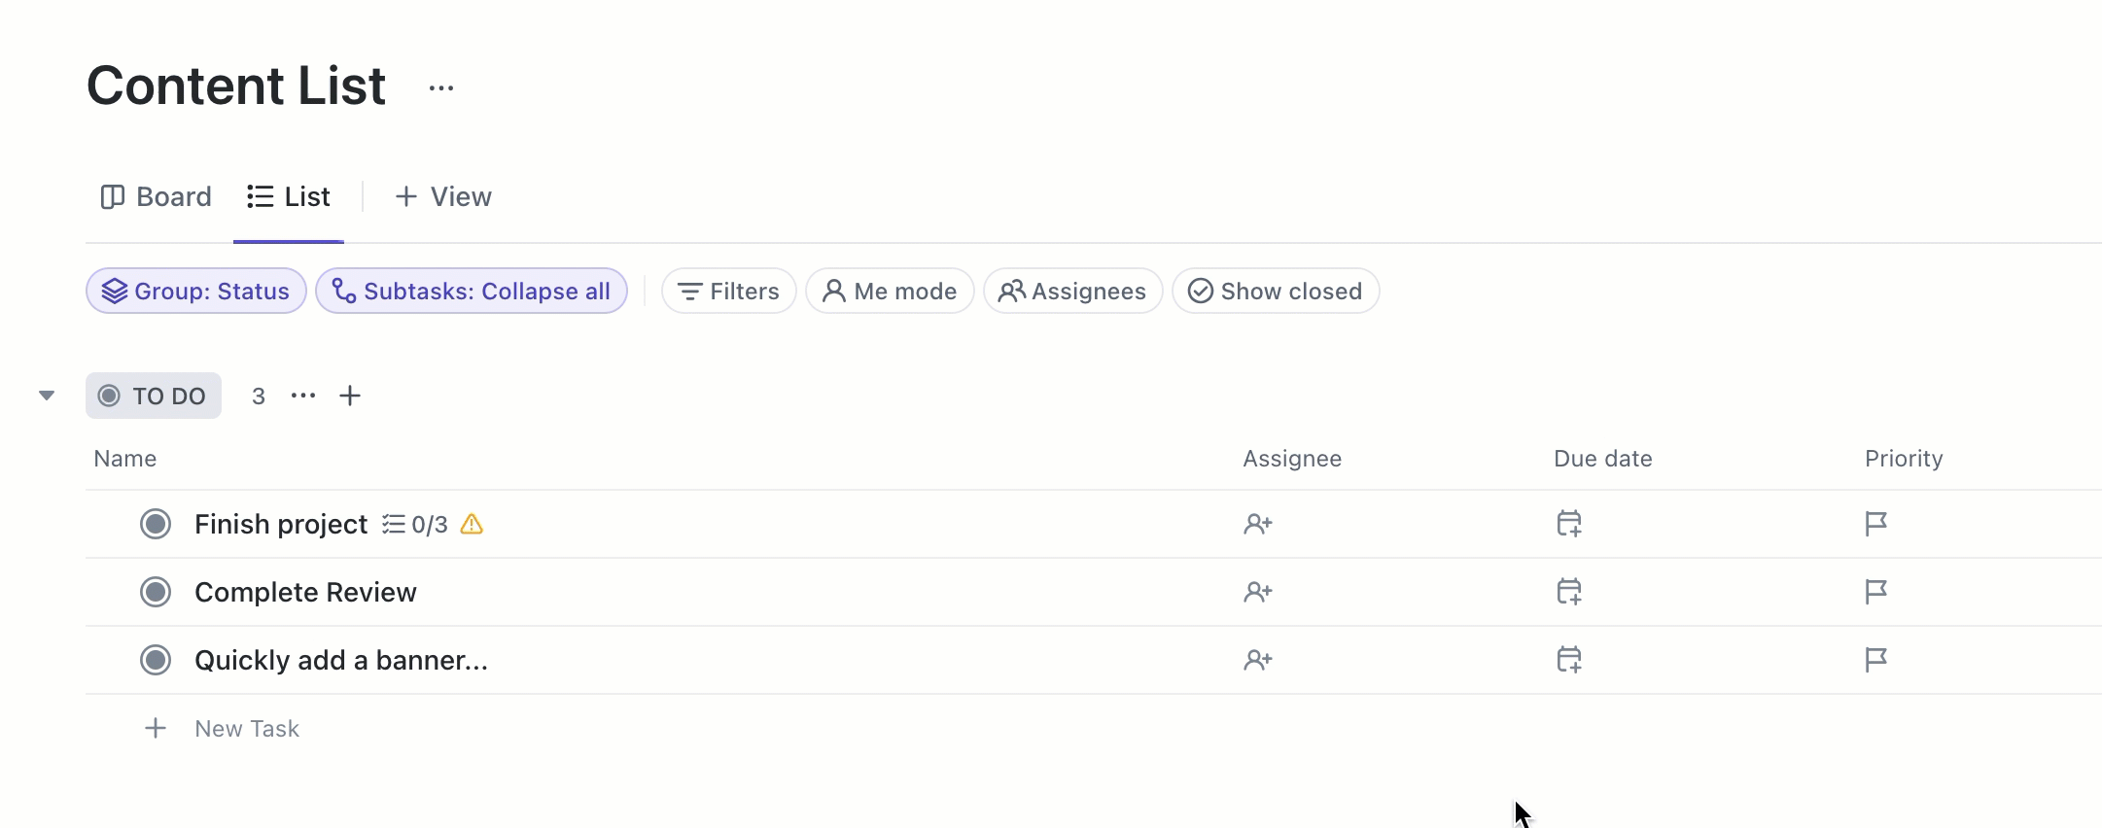This screenshot has height=828, width=2102.
Task: Collapse the TO DO group arrow
Action: (47, 396)
